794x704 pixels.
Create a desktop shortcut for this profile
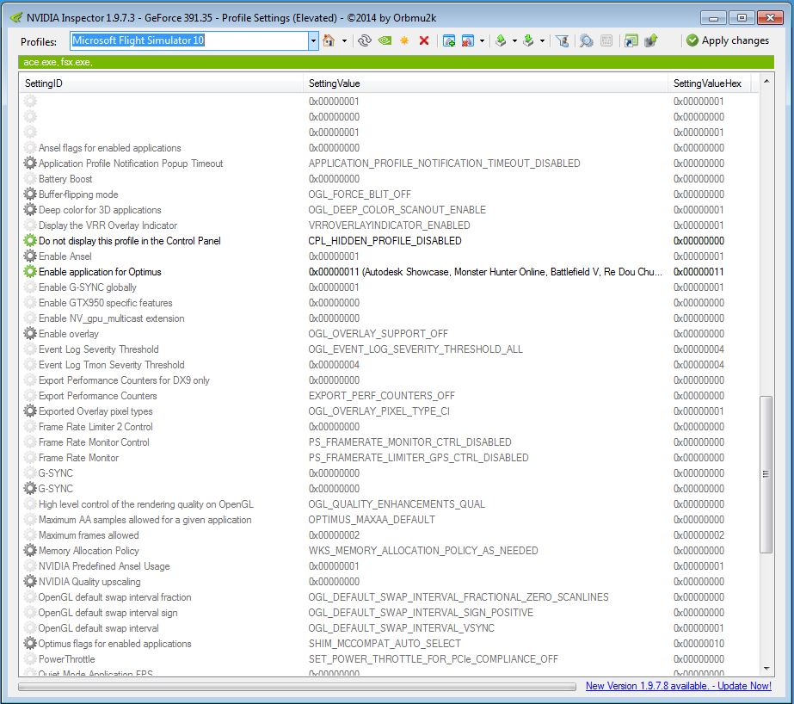(x=631, y=40)
